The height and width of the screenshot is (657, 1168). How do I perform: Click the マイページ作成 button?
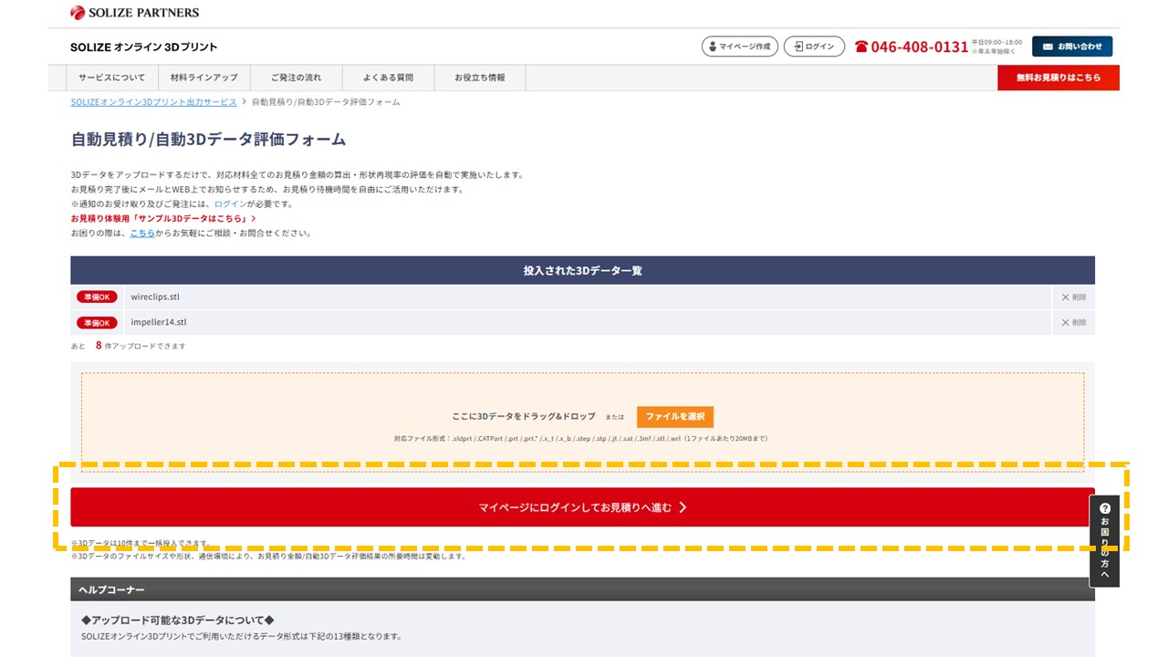point(740,47)
